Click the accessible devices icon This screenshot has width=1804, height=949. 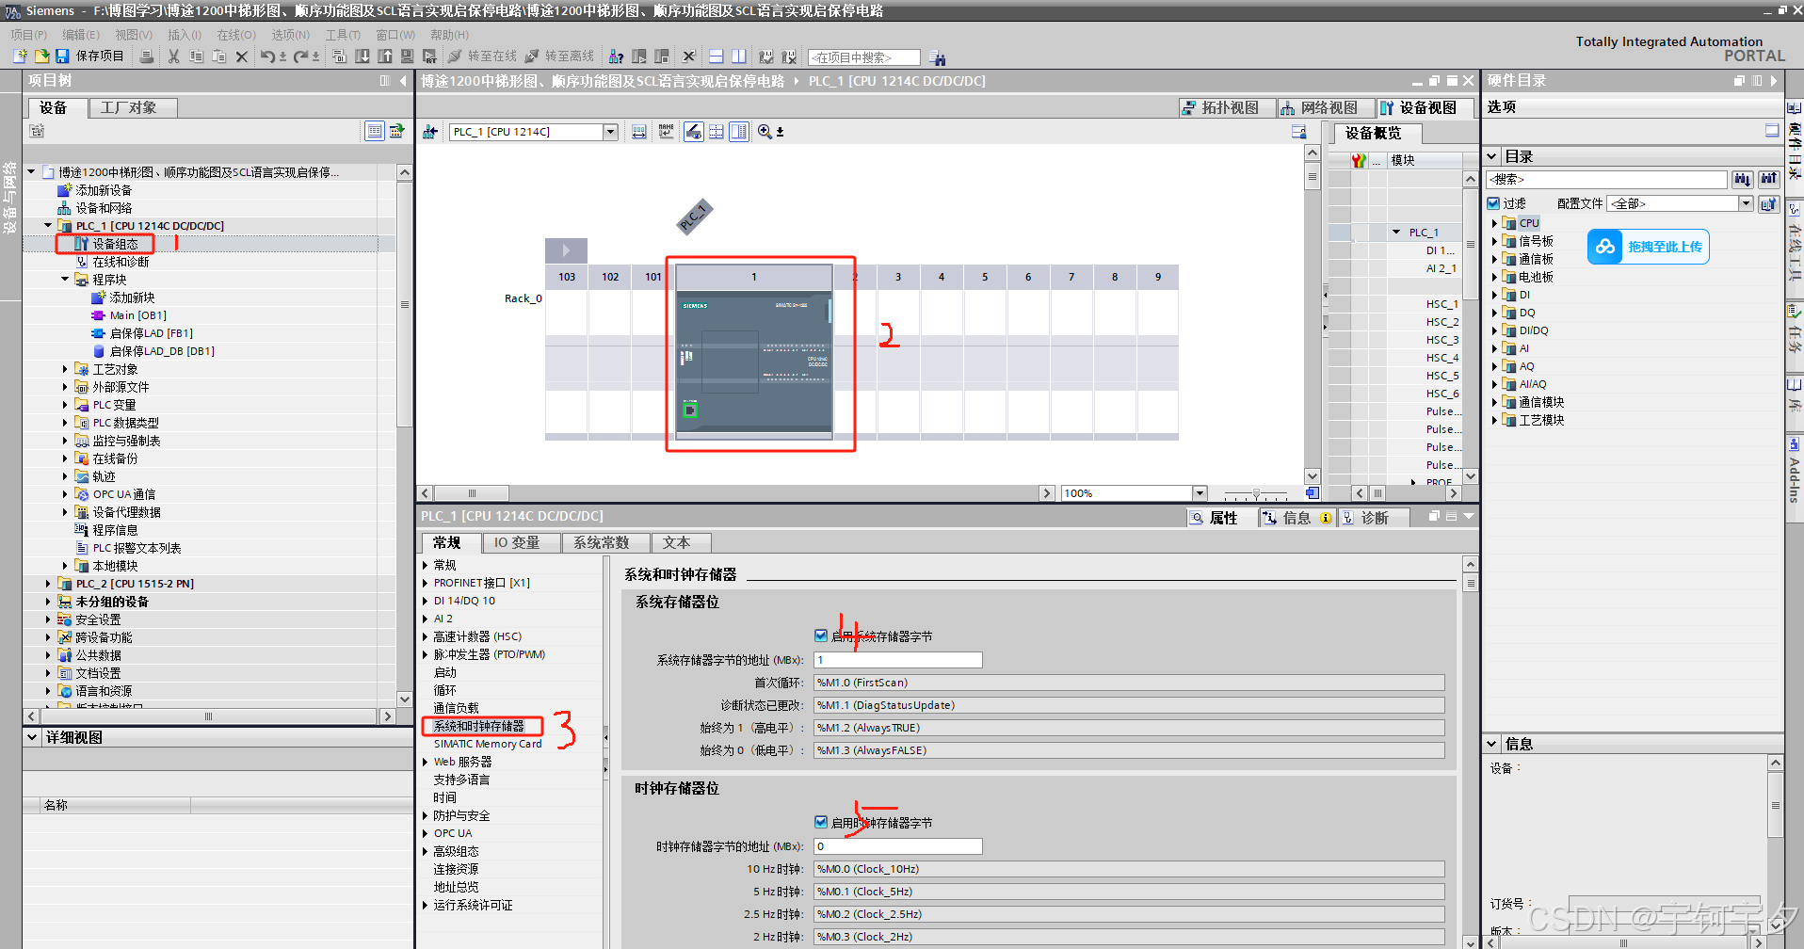coord(617,56)
